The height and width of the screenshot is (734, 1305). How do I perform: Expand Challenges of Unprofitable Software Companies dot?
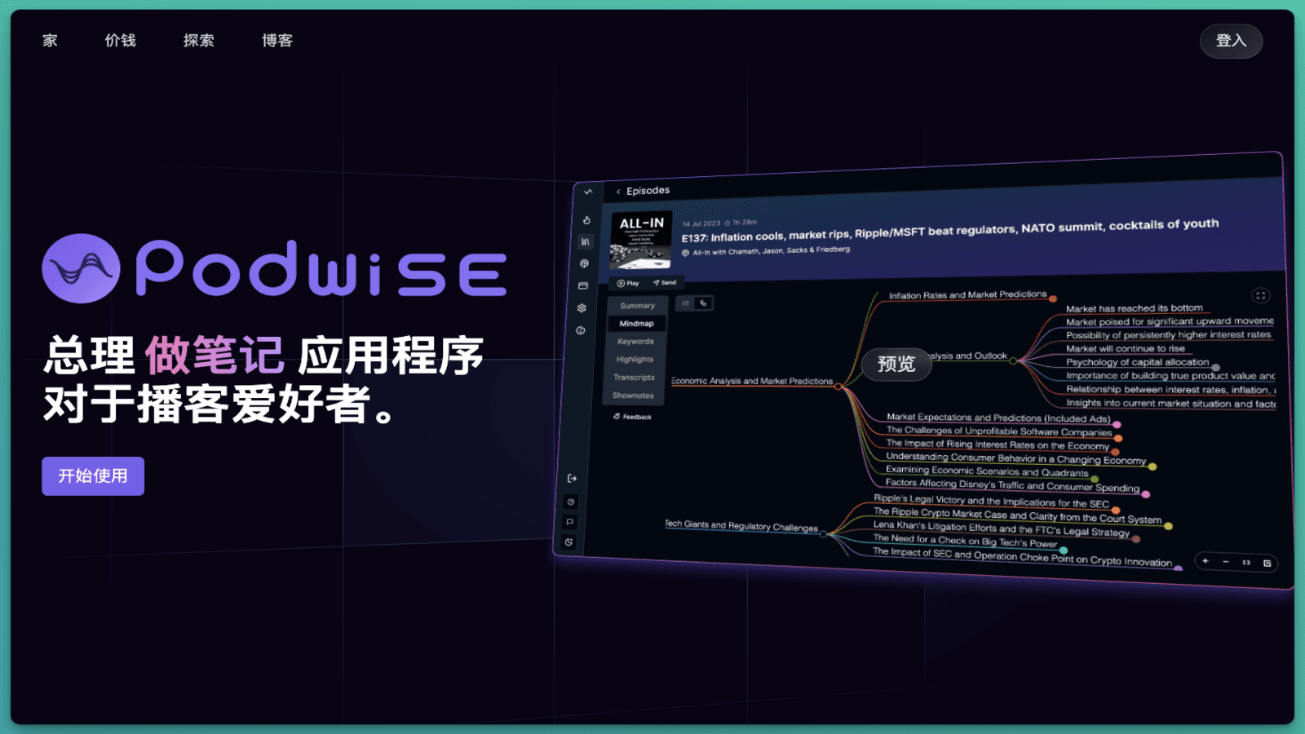point(1118,439)
